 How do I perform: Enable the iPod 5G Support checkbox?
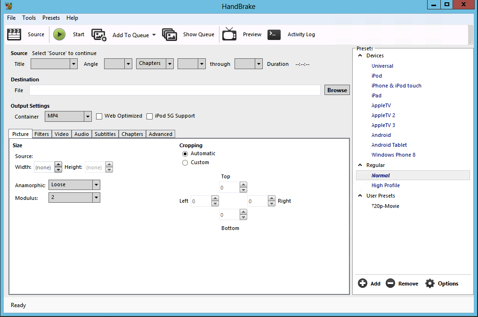pyautogui.click(x=149, y=116)
